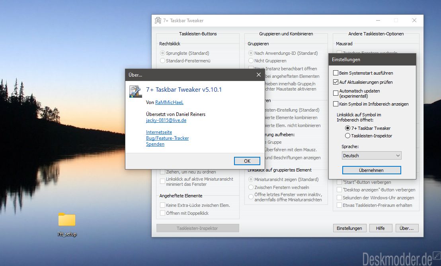Open the Spenden donation link

[155, 144]
